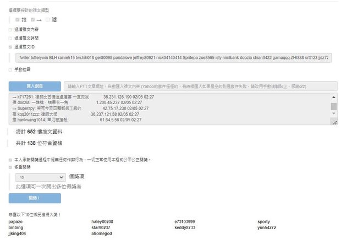Grab the comment textarea resize handle
The height and width of the screenshot is (244, 352).
(x=334, y=123)
